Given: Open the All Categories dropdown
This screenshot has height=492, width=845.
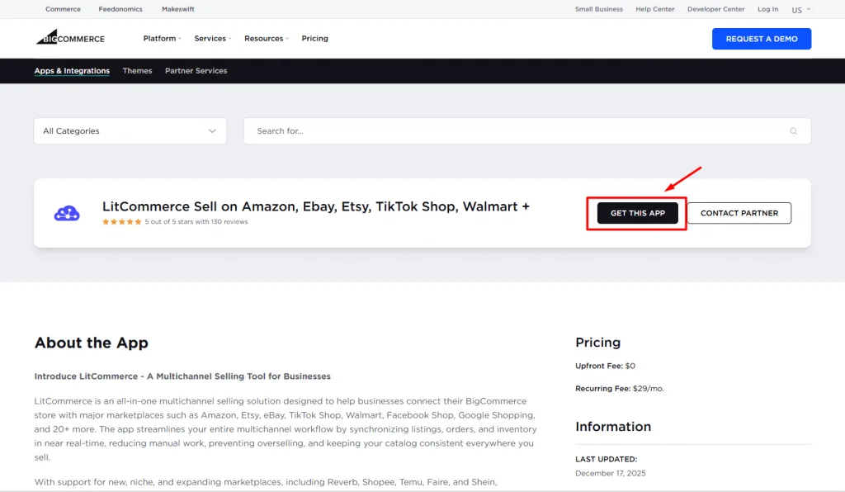Looking at the screenshot, I should click(x=130, y=130).
